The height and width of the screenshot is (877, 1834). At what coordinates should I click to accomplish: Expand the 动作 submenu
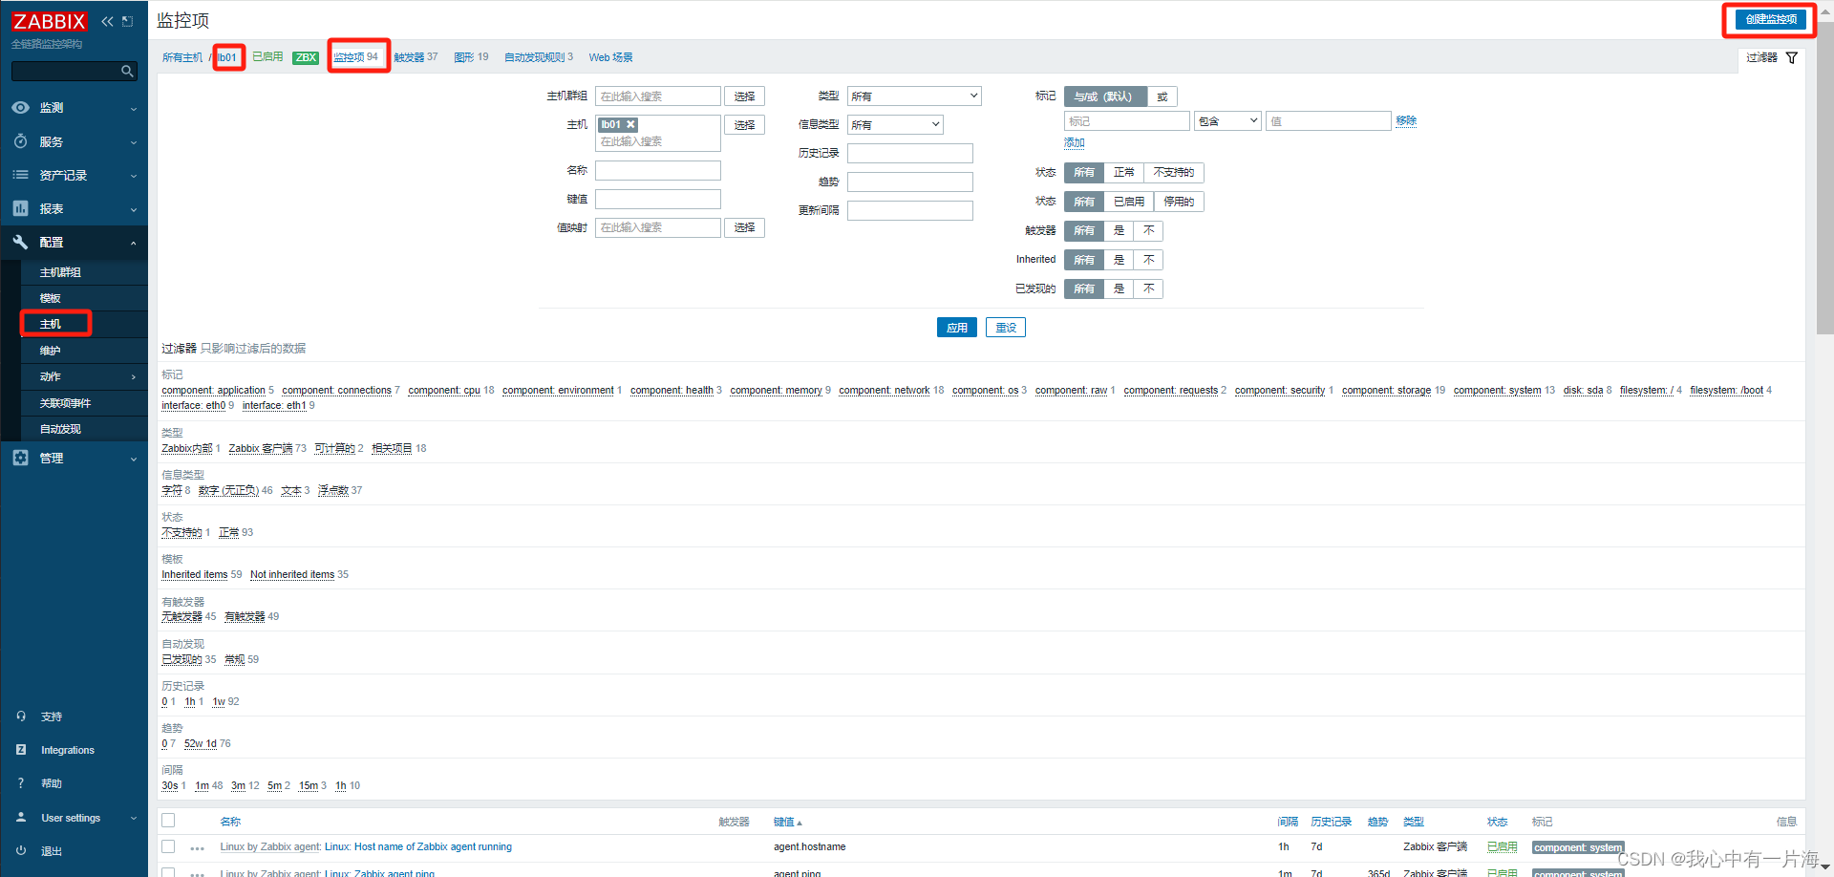[133, 377]
